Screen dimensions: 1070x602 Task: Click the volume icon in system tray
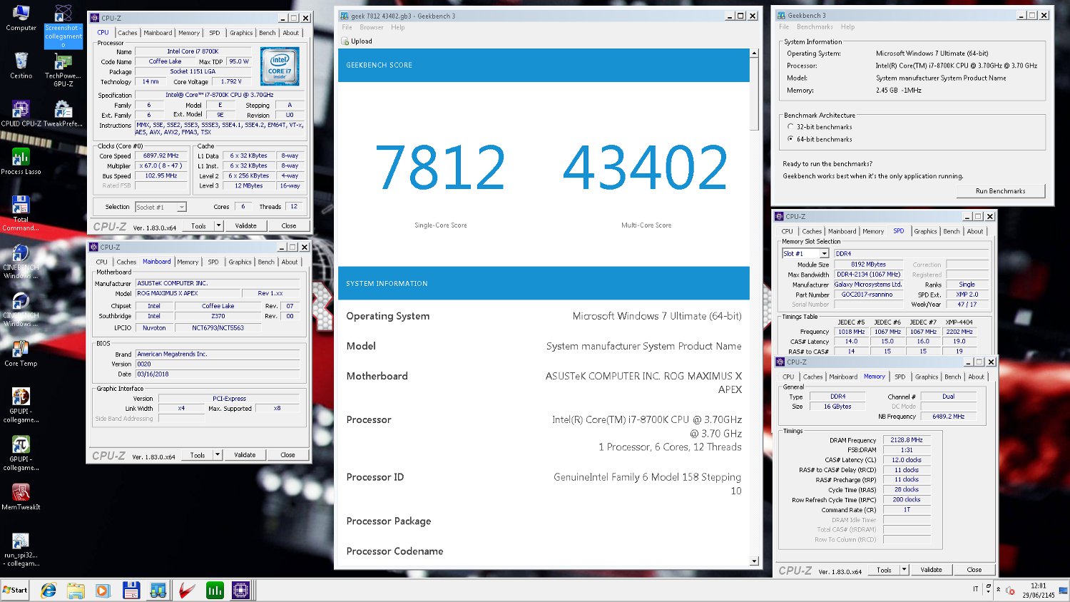click(1010, 590)
